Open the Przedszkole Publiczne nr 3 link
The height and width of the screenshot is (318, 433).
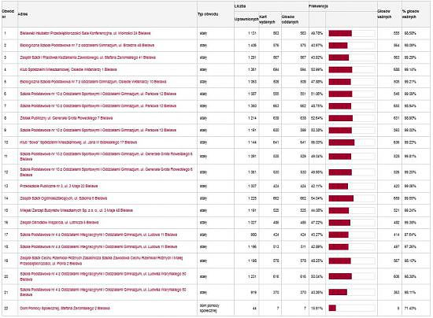pyautogui.click(x=59, y=186)
